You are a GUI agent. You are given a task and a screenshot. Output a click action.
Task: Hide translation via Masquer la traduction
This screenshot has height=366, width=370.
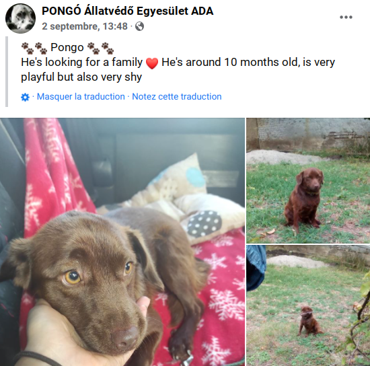point(81,96)
